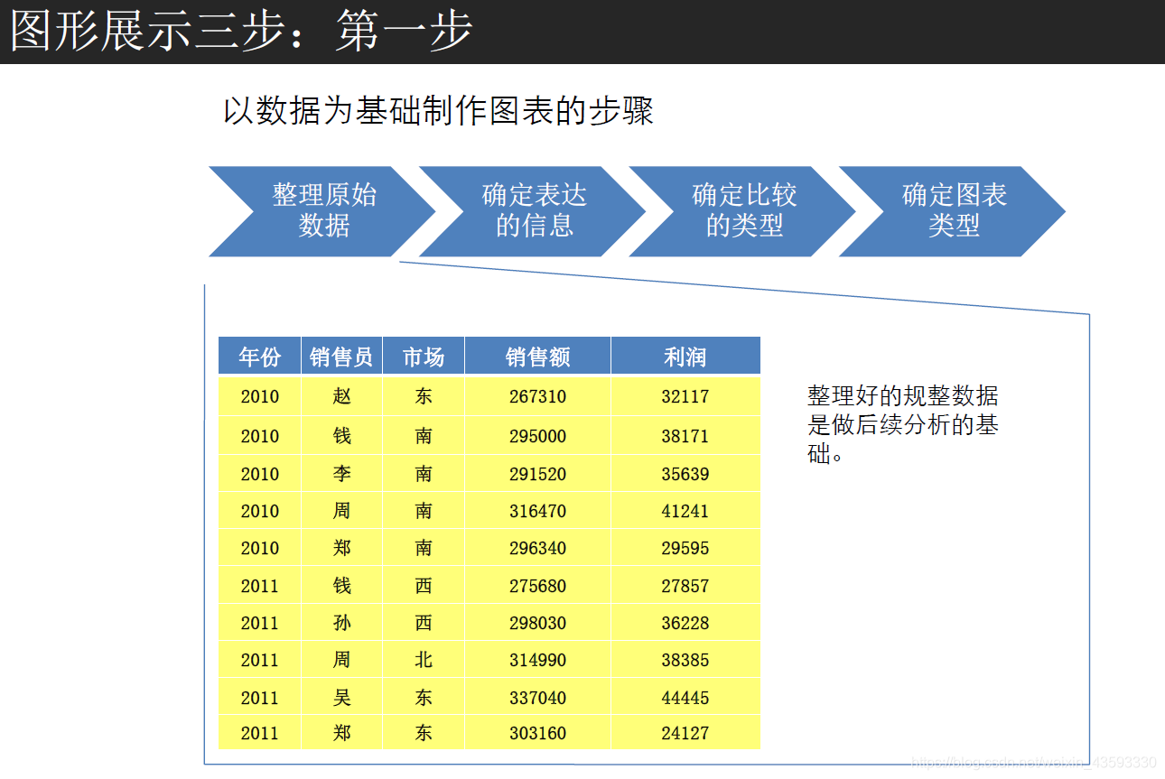Select profit cell 29595
The image size is (1165, 779).
(x=685, y=548)
